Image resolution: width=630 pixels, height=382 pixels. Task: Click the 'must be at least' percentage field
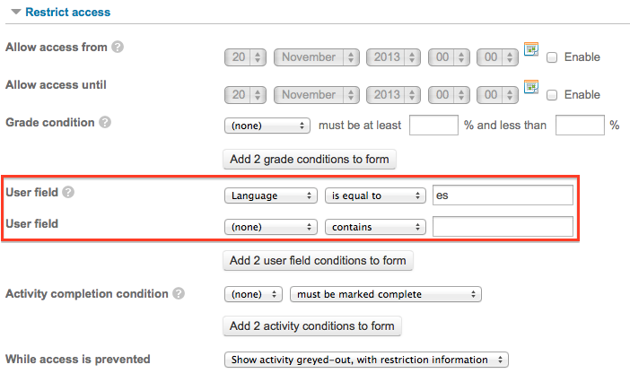(x=434, y=126)
